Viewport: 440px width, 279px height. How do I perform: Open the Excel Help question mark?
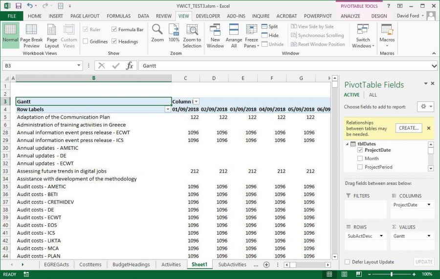(389, 6)
